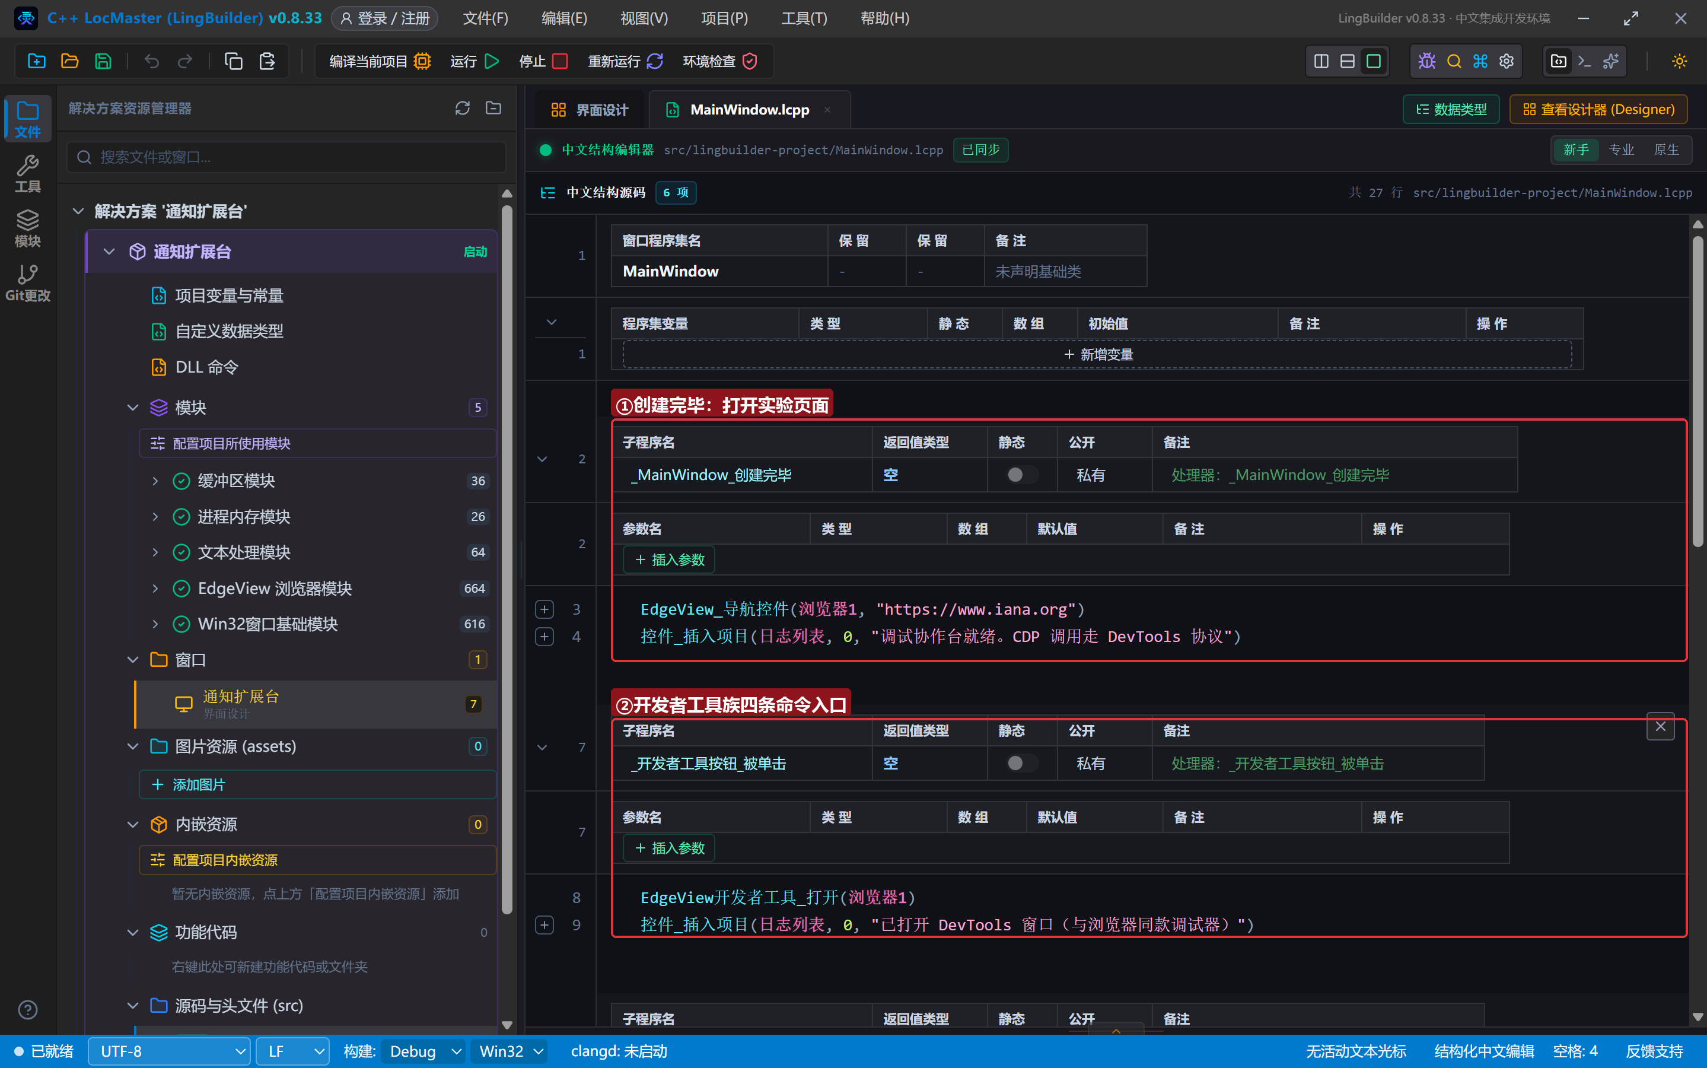The height and width of the screenshot is (1068, 1707).
Task: Refresh the solution explorer
Action: coord(463,108)
